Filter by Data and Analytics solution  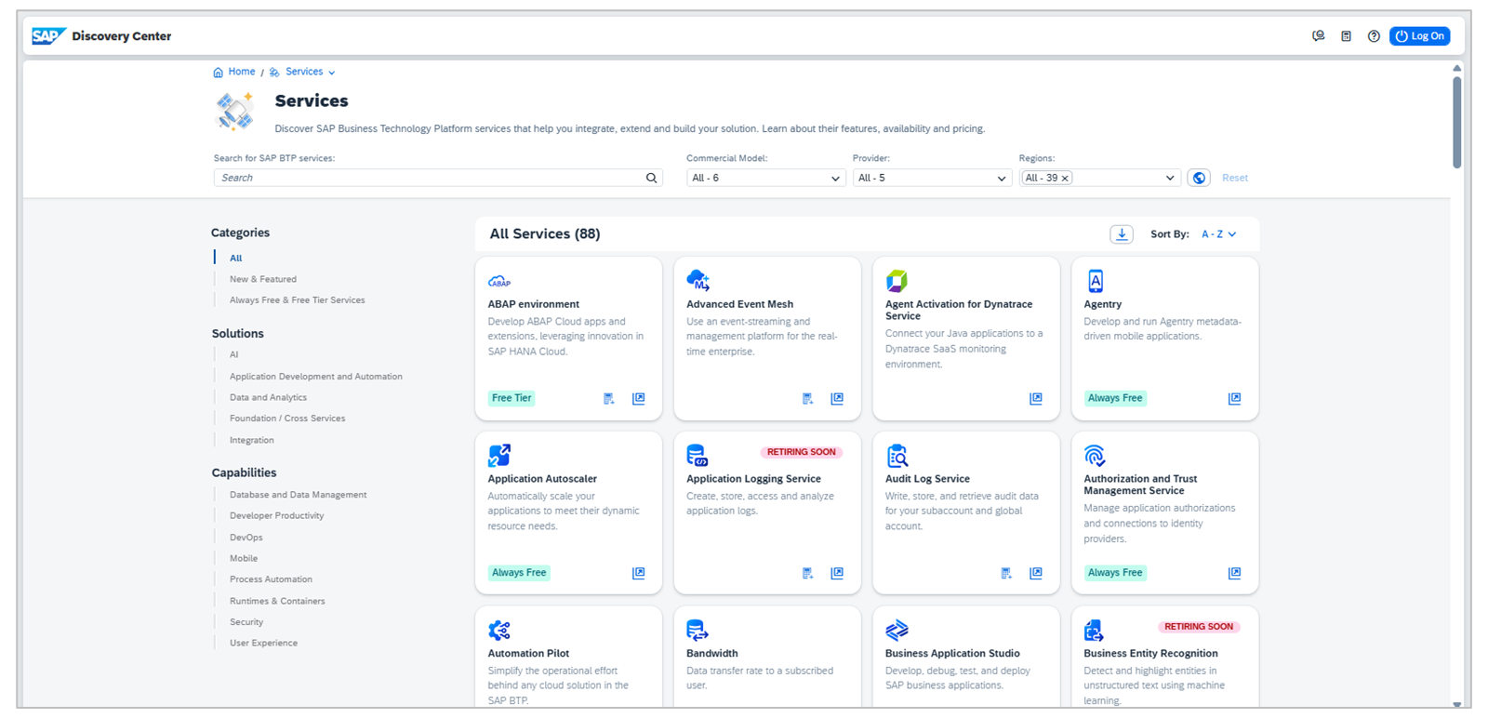point(268,397)
